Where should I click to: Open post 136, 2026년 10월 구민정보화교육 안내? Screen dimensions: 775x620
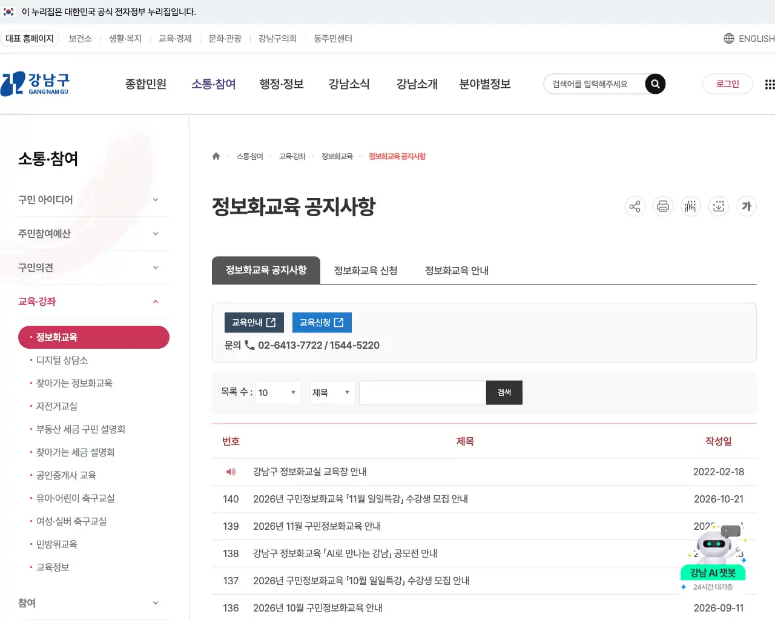pos(318,608)
